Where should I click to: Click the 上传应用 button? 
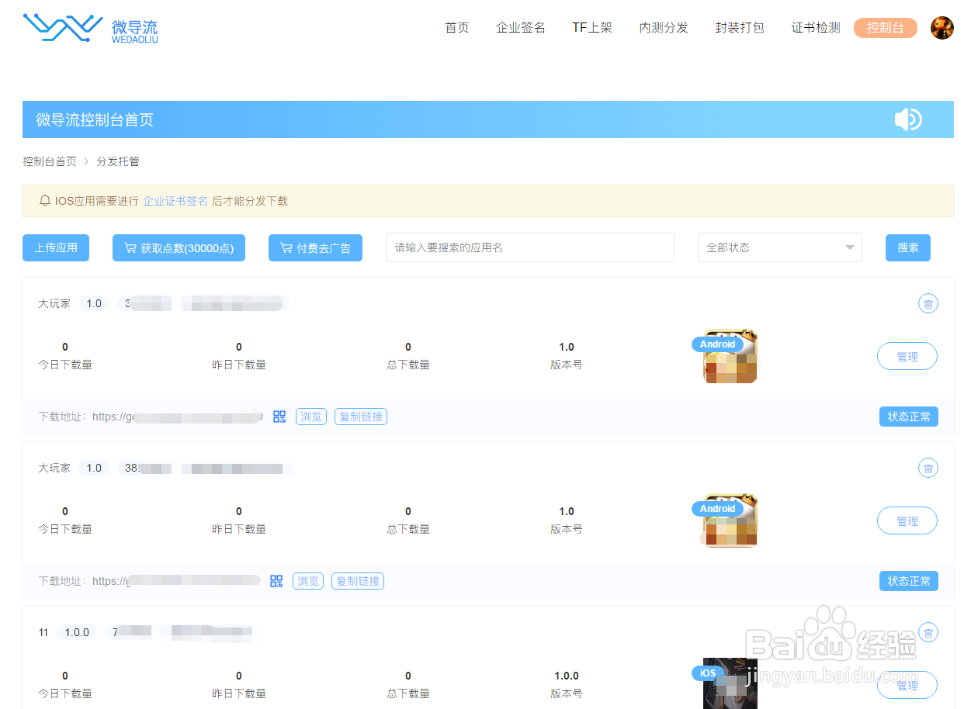tap(56, 247)
